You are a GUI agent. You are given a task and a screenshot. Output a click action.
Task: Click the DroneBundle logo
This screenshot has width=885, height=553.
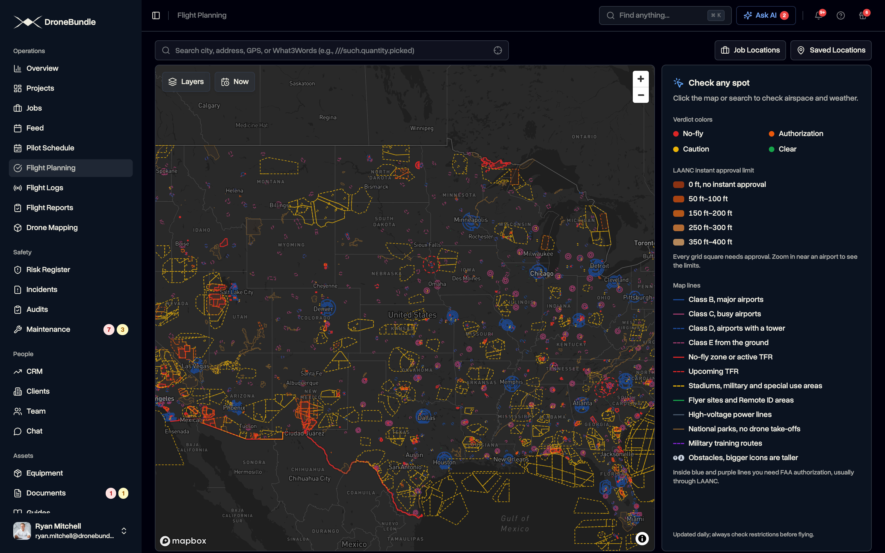click(54, 22)
